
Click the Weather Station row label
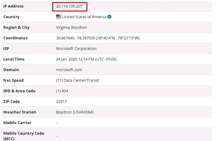pos(20,112)
